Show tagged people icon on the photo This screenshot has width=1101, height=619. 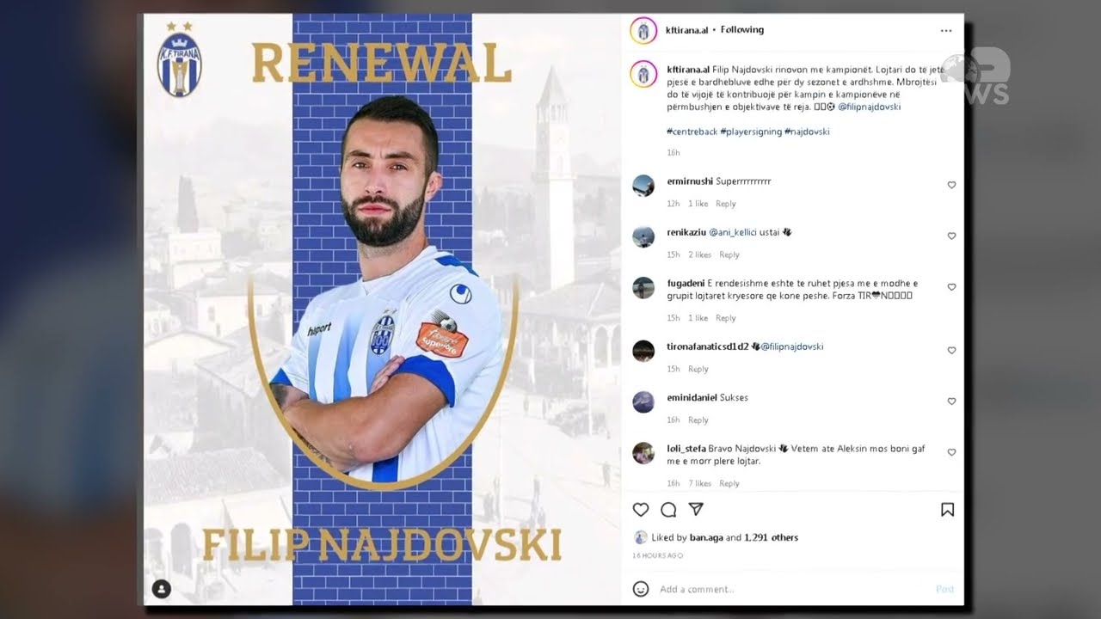point(162,589)
